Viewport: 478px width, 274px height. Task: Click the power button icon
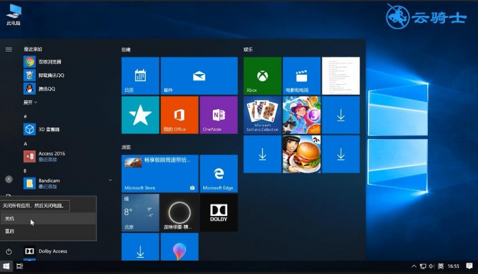click(9, 251)
